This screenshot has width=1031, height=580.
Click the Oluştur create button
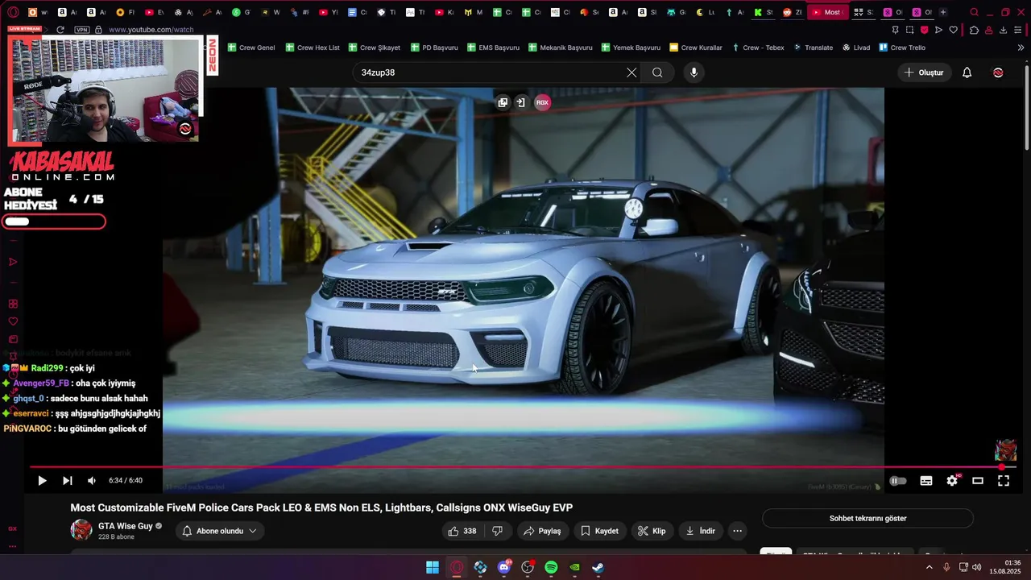point(923,72)
